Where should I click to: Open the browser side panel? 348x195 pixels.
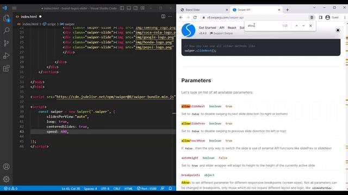click(x=320, y=17)
